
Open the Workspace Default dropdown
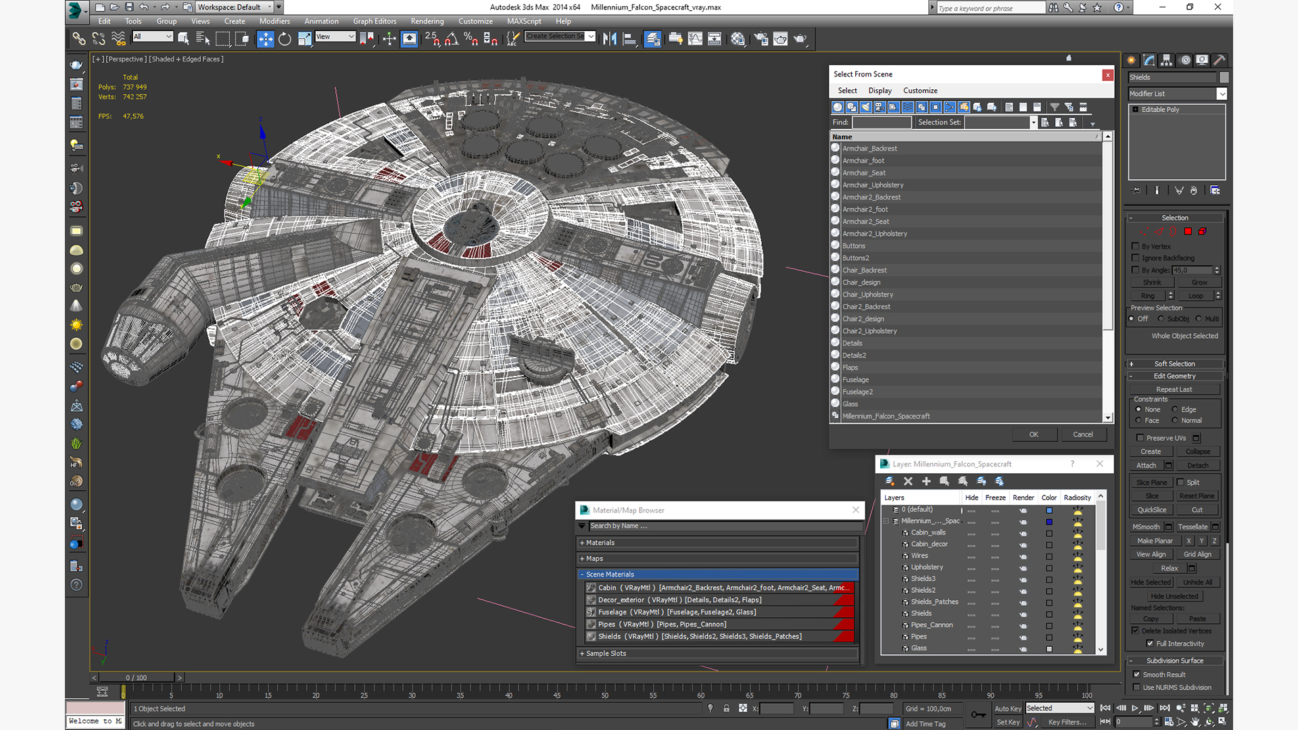tap(235, 7)
